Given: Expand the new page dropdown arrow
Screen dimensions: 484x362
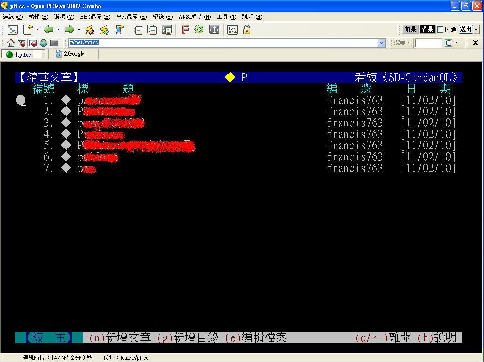Looking at the screenshot, I should tap(37, 30).
